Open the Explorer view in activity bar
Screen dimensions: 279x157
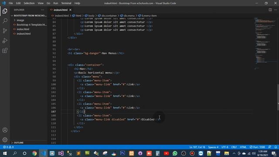point(5,11)
